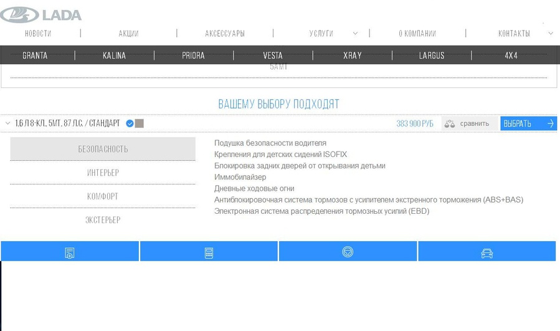Switch to the ЭКСТЕРЬЕР tab
Screen dimensions: 560x331
103,220
